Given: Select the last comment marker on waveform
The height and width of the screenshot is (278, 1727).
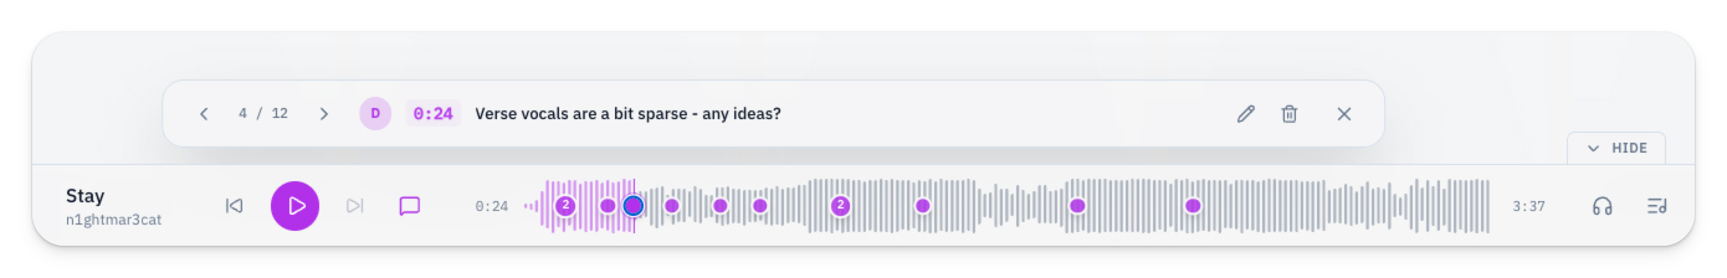Looking at the screenshot, I should pos(1192,205).
